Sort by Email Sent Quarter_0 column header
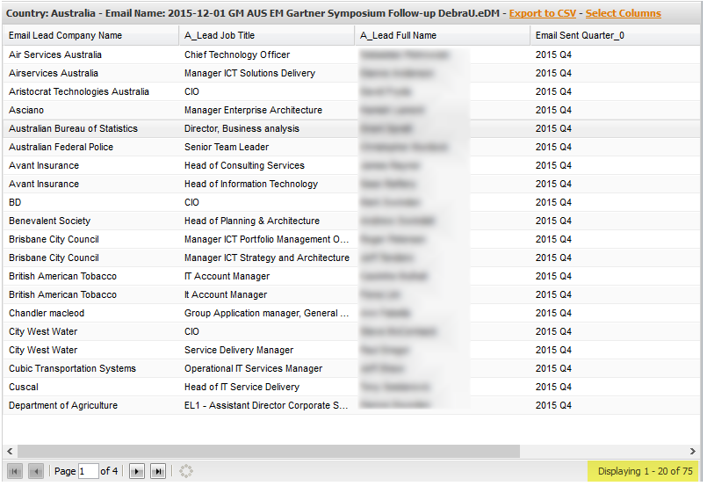This screenshot has width=707, height=486. [615, 36]
